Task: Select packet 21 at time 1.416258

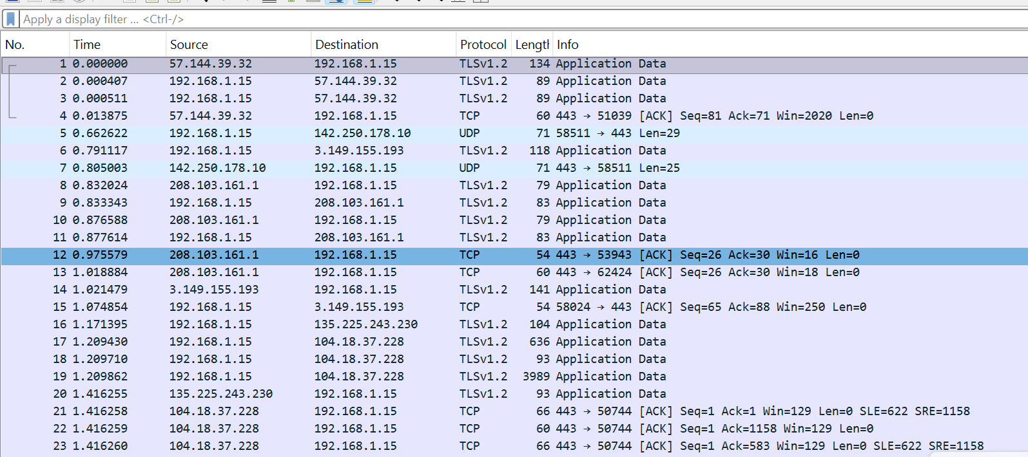Action: click(x=514, y=411)
